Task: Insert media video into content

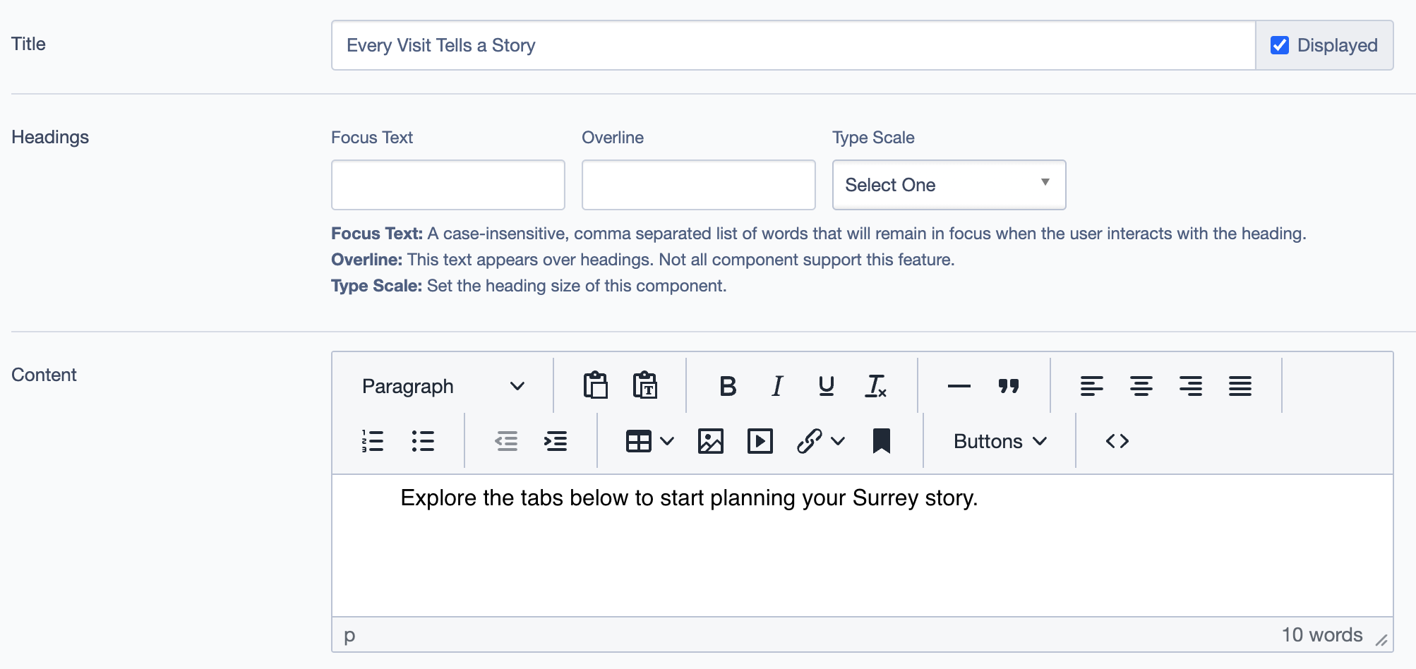Action: [x=760, y=441]
